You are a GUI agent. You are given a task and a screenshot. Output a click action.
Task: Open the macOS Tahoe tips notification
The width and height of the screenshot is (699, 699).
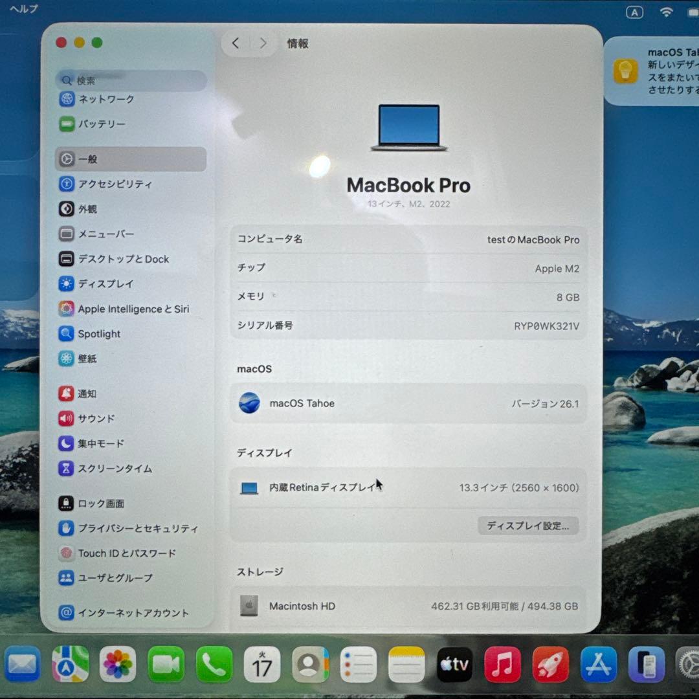pyautogui.click(x=652, y=71)
